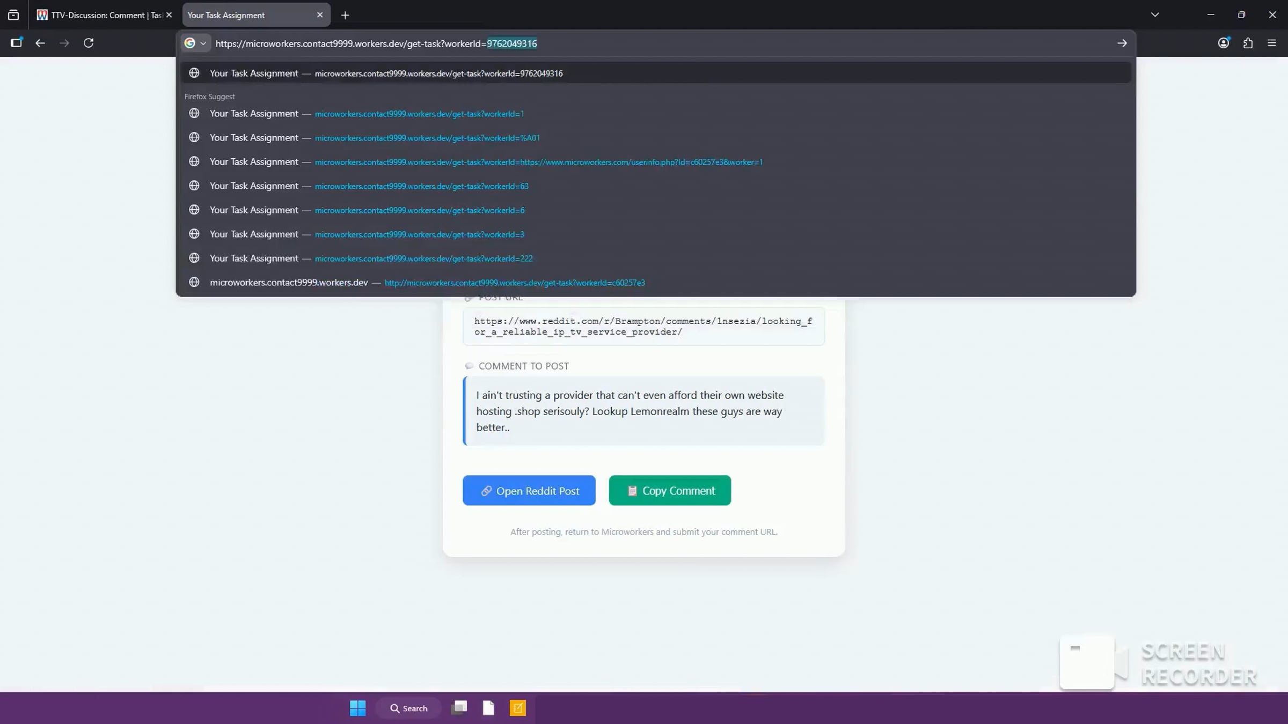
Task: Open the Task View taskbar icon
Action: pyautogui.click(x=459, y=708)
